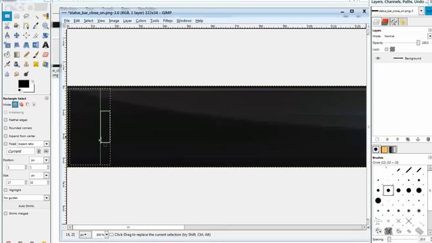Click the Current aspect ratio field
432x243 pixels.
coord(21,151)
